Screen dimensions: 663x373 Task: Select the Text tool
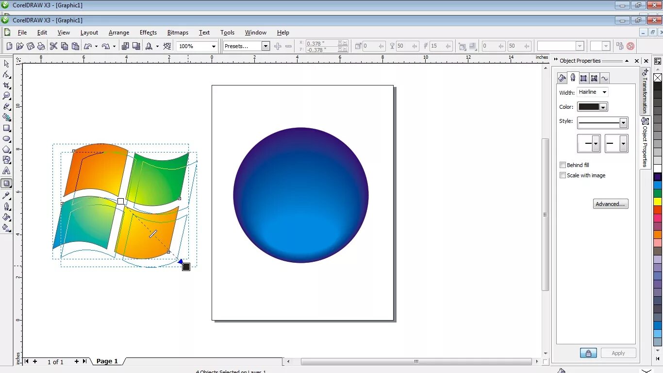pyautogui.click(x=6, y=170)
